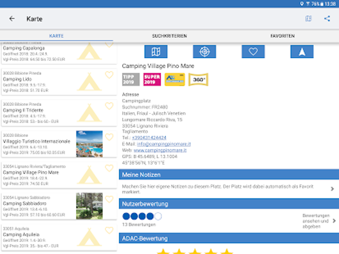Screen dimensions: 339x254
Task: Favorite Camping Lido with heart
Action: coord(109,75)
